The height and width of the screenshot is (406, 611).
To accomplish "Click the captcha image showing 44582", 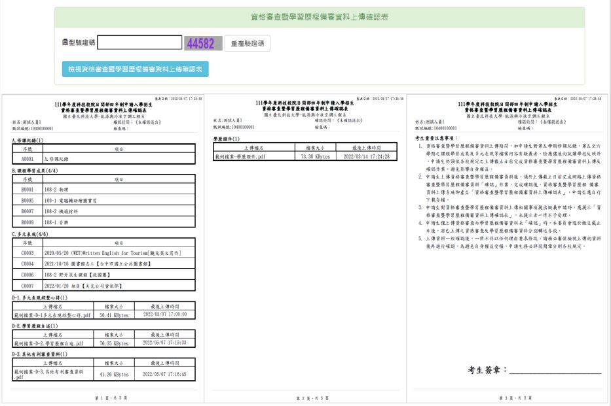I will point(204,43).
